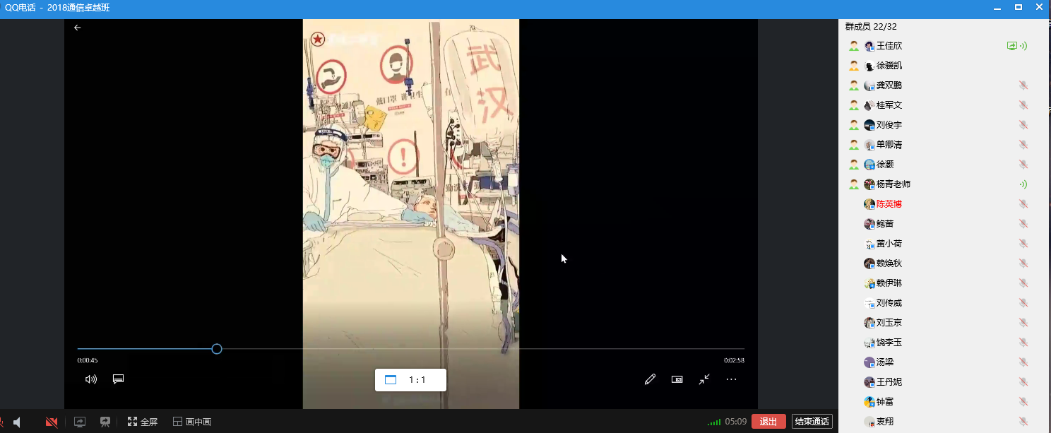Toggle the red crossed-out camera icon

pos(52,422)
